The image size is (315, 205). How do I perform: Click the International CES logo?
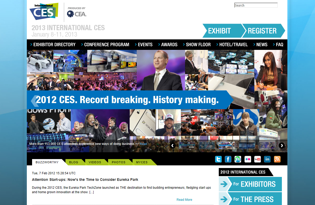coord(44,11)
